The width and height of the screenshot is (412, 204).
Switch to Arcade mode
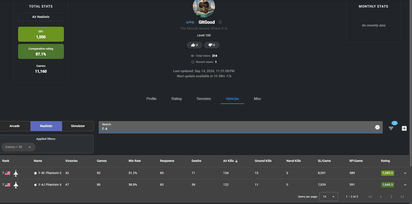pos(15,126)
